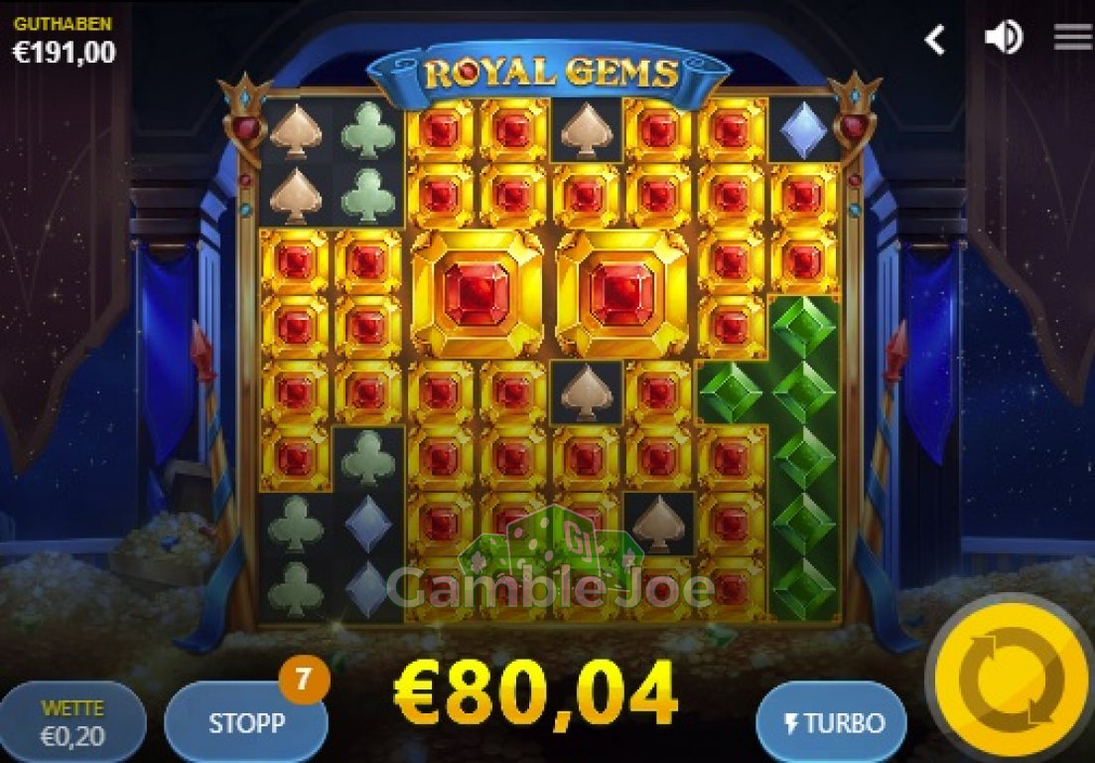Toggle TURBO mode
1095x763 pixels.
(x=832, y=723)
